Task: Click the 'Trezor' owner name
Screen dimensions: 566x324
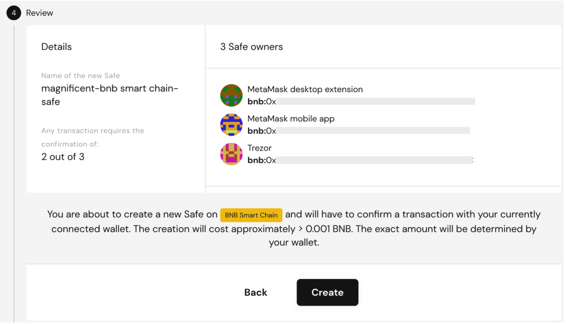Action: pyautogui.click(x=259, y=148)
